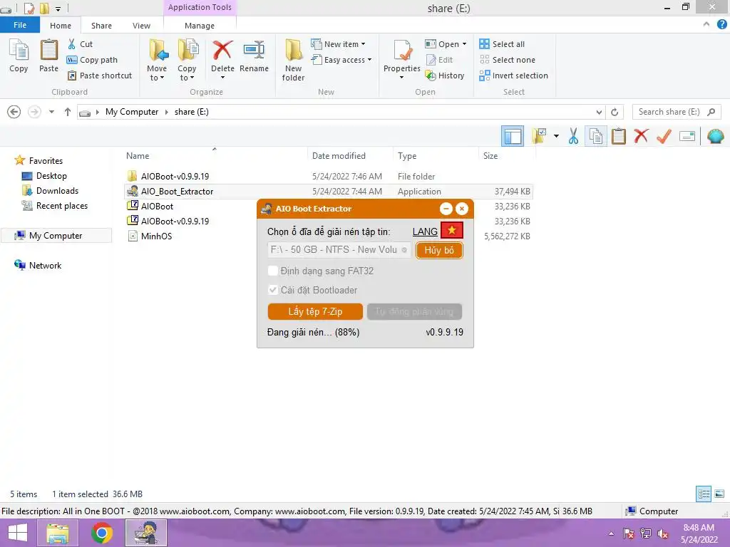The image size is (730, 547).
Task: Click Select all in ribbon
Action: [x=502, y=44]
